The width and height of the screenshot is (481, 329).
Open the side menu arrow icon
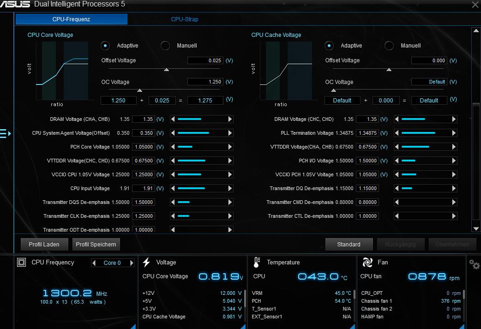coord(6,133)
